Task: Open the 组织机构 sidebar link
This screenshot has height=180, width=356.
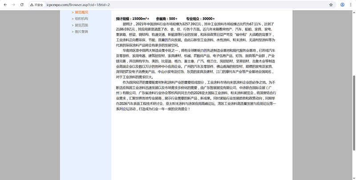Action: 81,19
